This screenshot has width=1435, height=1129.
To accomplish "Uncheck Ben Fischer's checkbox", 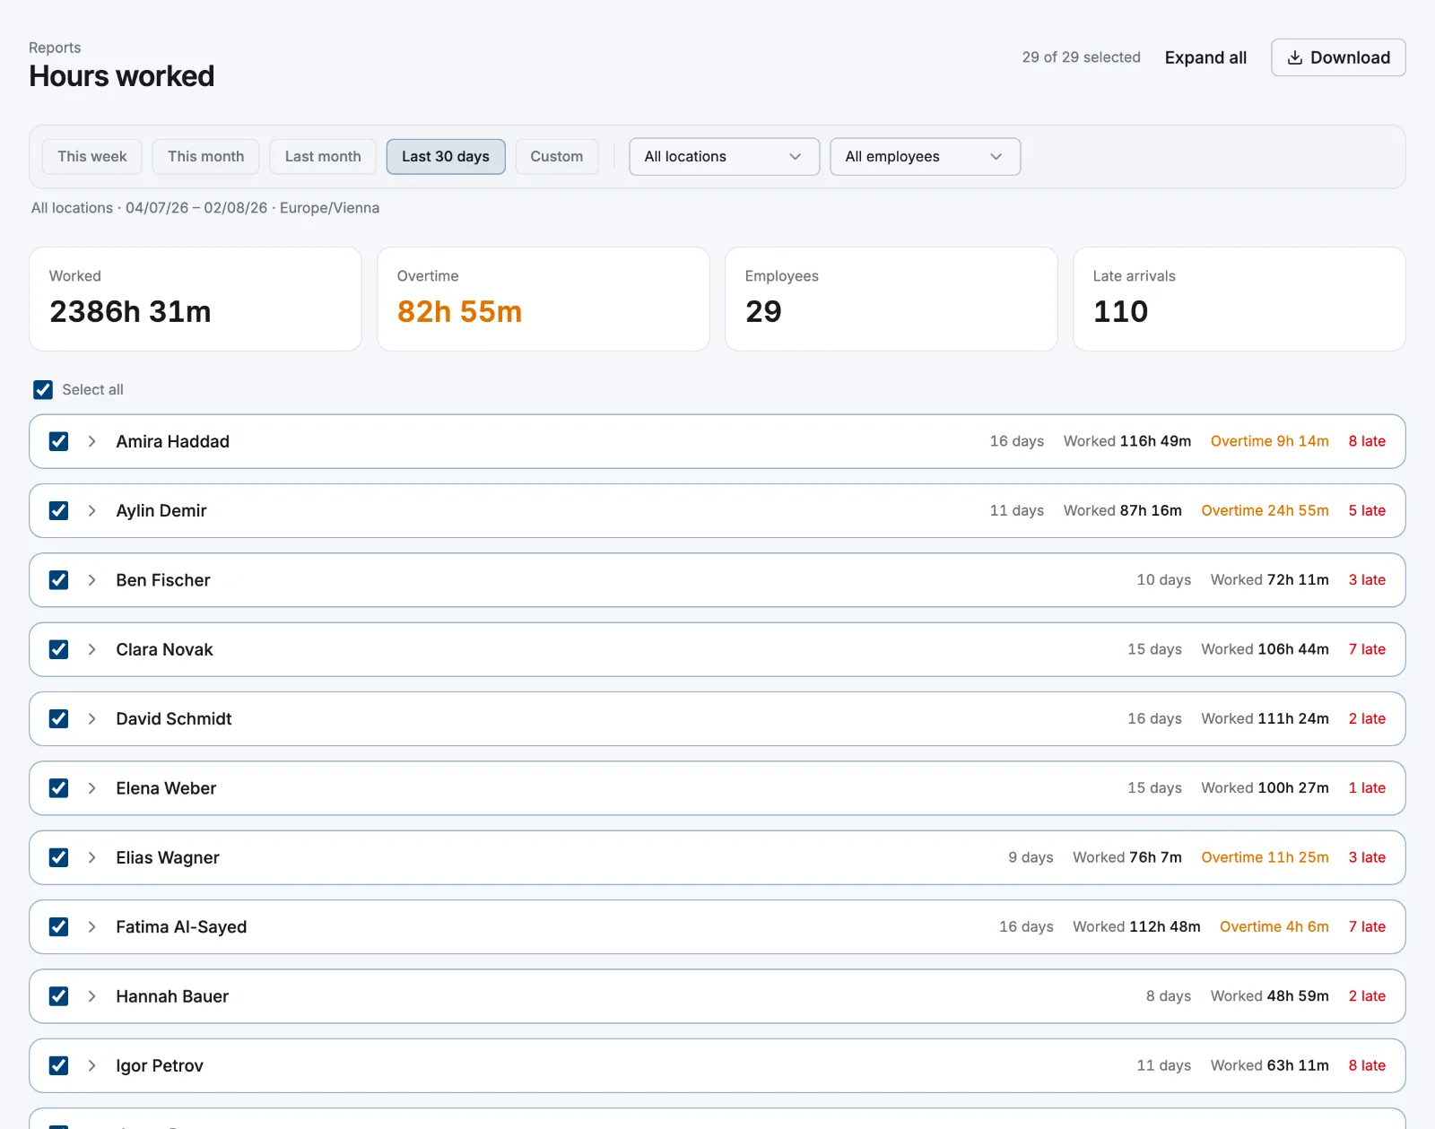I will pyautogui.click(x=58, y=580).
